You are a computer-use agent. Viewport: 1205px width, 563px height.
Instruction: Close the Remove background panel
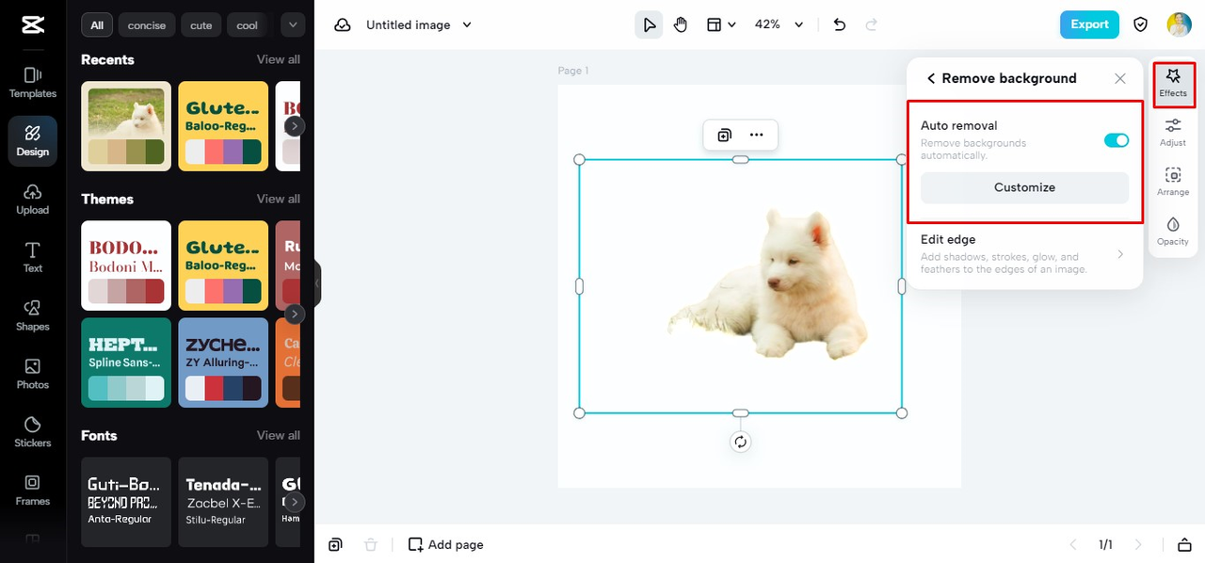[1120, 78]
